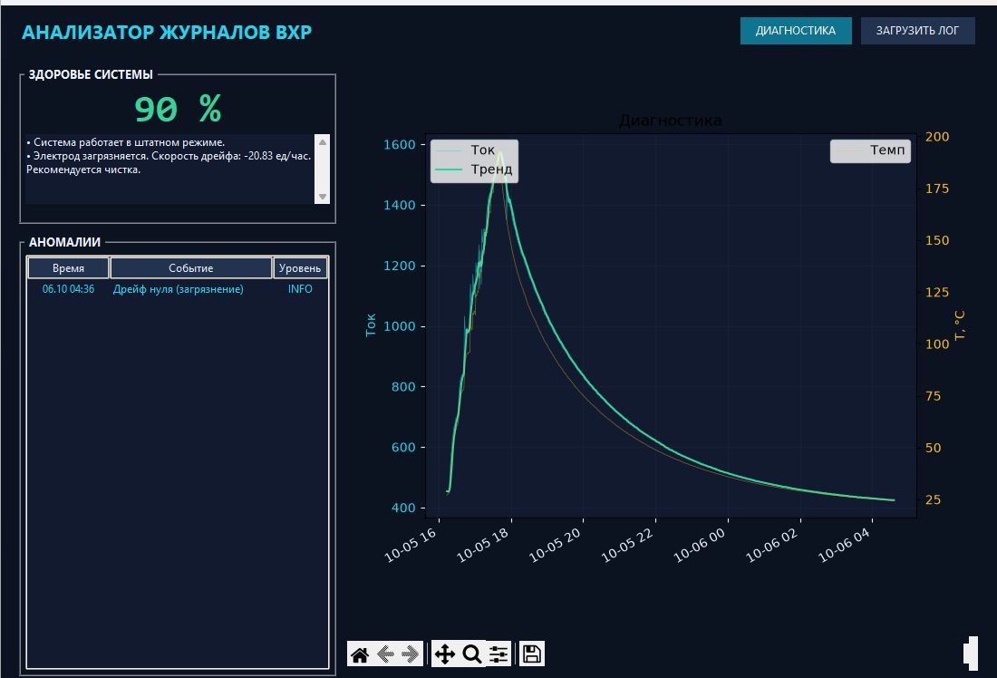
Task: Sort anomalies by the Событие column header
Action: point(190,267)
